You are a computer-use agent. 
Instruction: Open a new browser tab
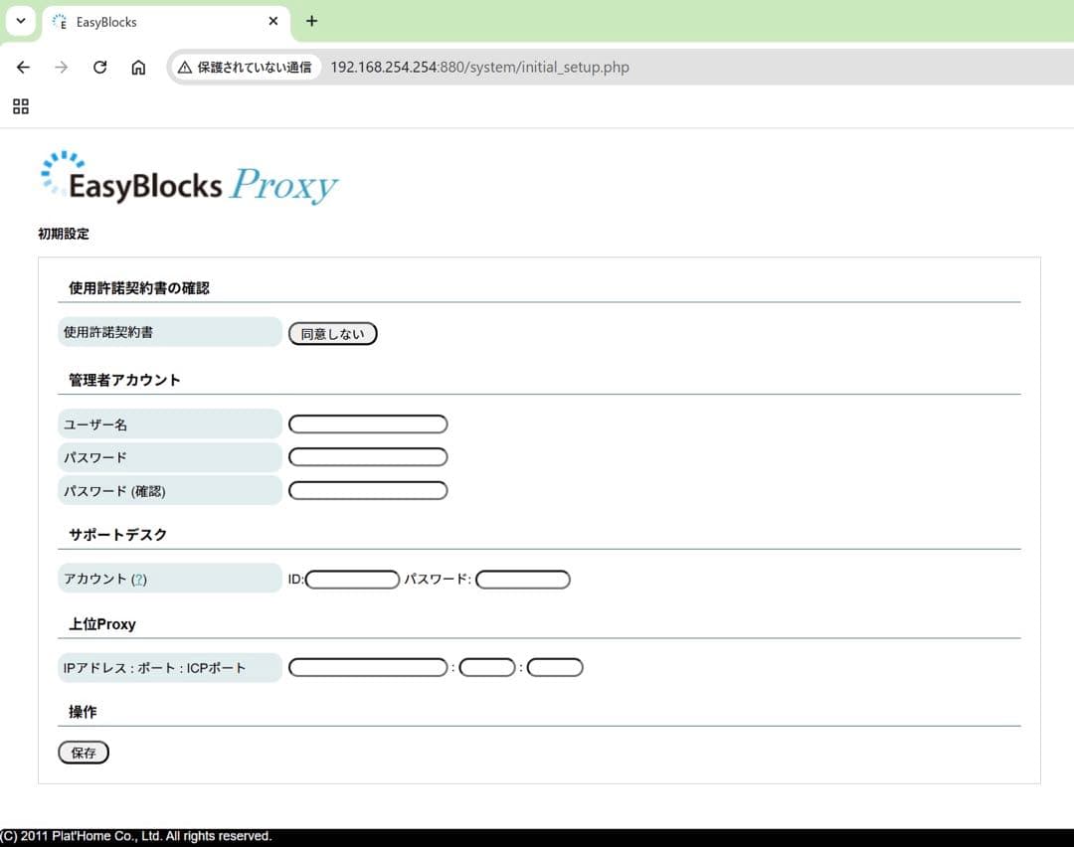pyautogui.click(x=311, y=20)
